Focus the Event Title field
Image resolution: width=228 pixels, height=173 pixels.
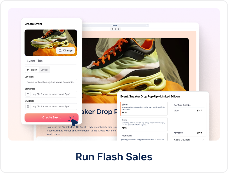click(x=51, y=61)
